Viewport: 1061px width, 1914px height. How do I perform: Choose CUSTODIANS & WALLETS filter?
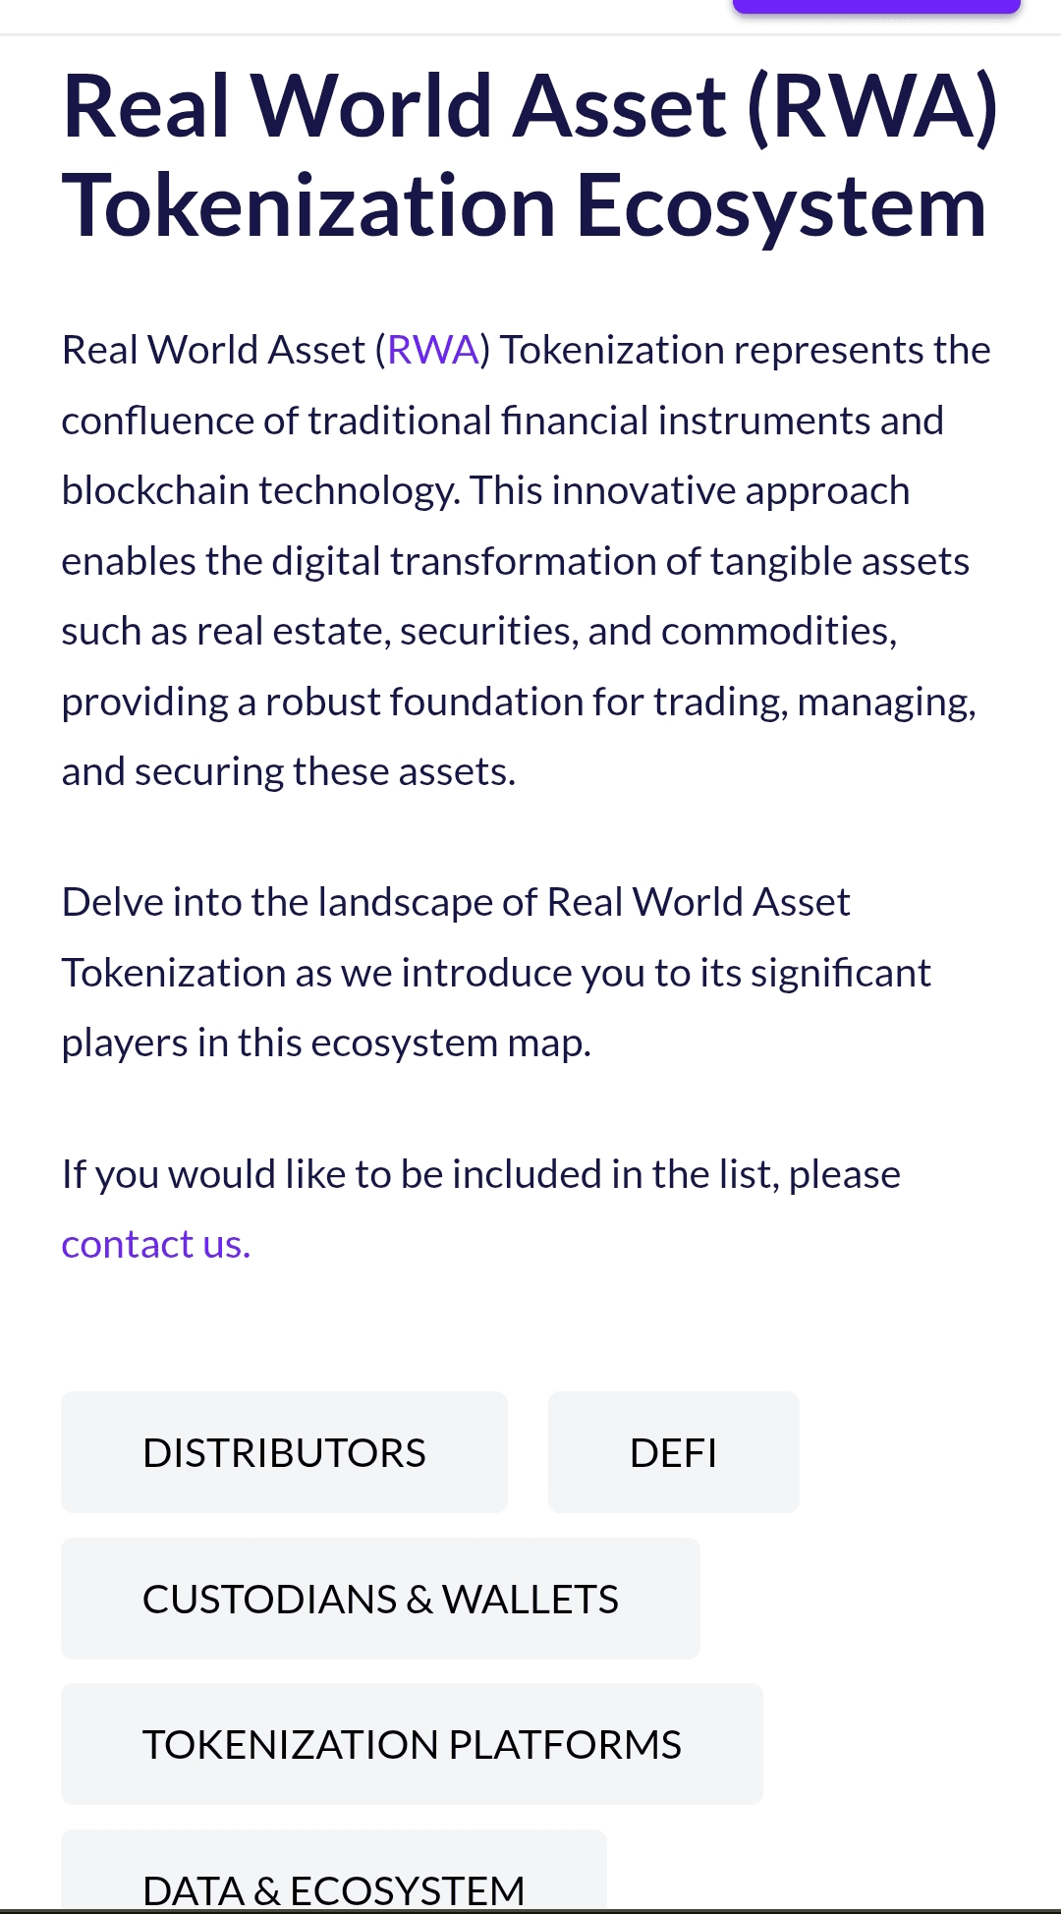point(380,1599)
